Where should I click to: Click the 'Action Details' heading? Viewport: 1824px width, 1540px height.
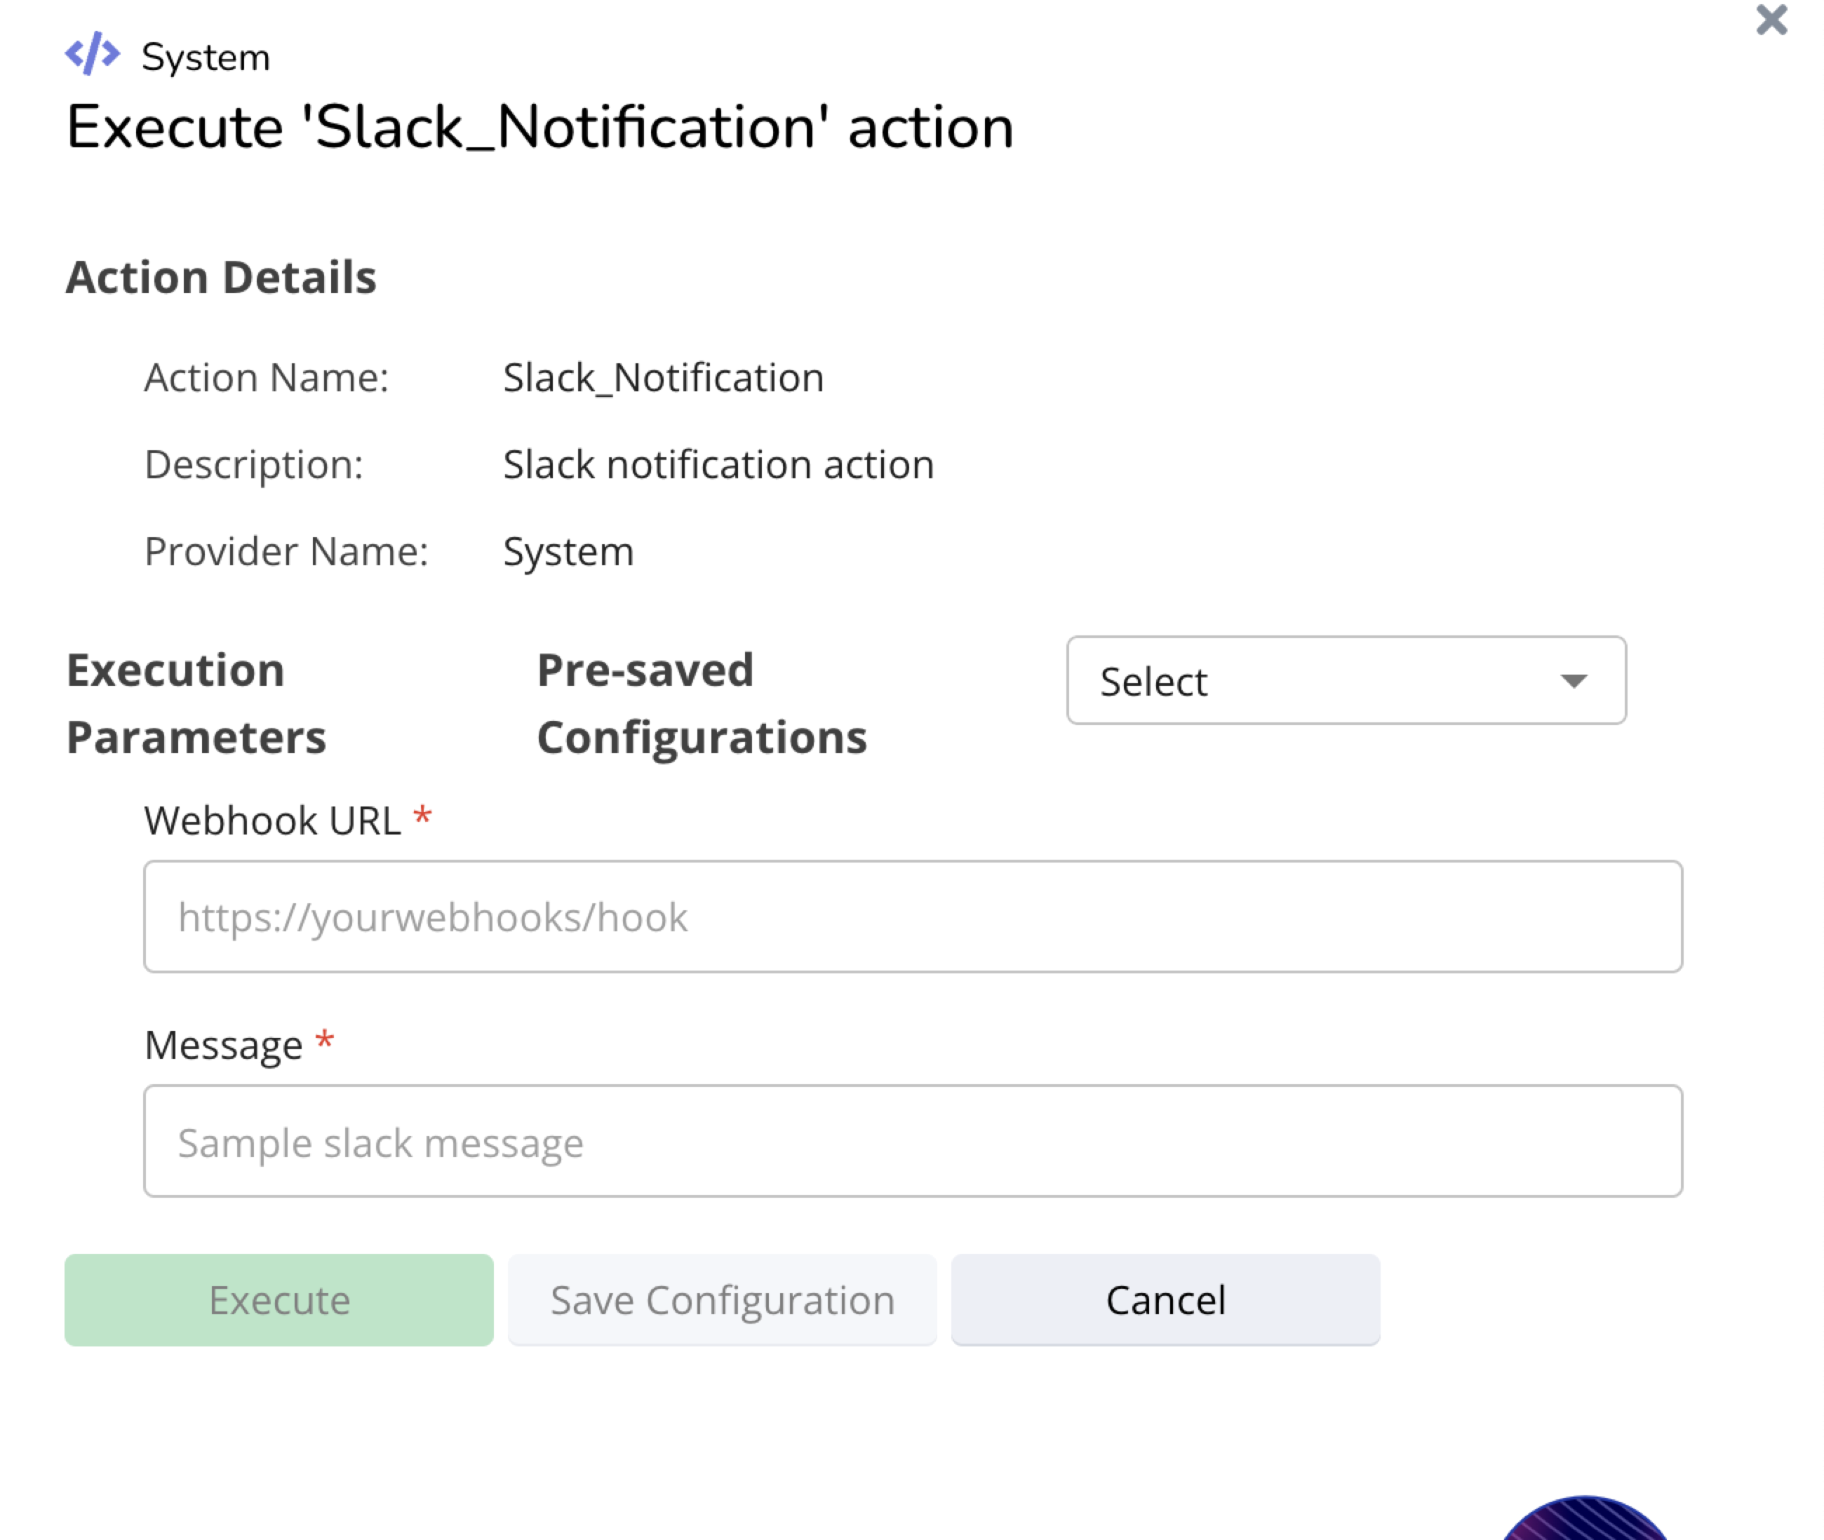pyautogui.click(x=221, y=278)
